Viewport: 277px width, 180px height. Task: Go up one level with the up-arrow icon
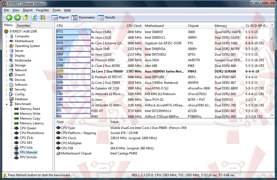tap(26, 17)
